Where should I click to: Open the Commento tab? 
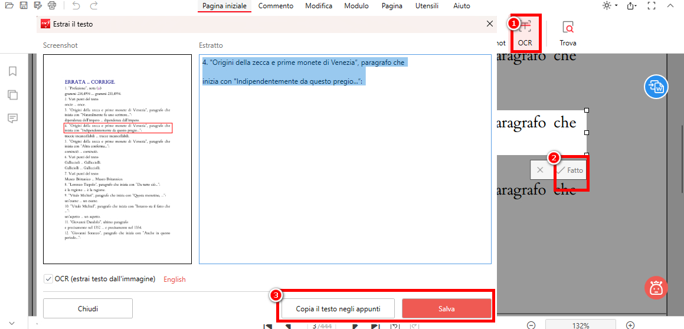click(x=276, y=6)
